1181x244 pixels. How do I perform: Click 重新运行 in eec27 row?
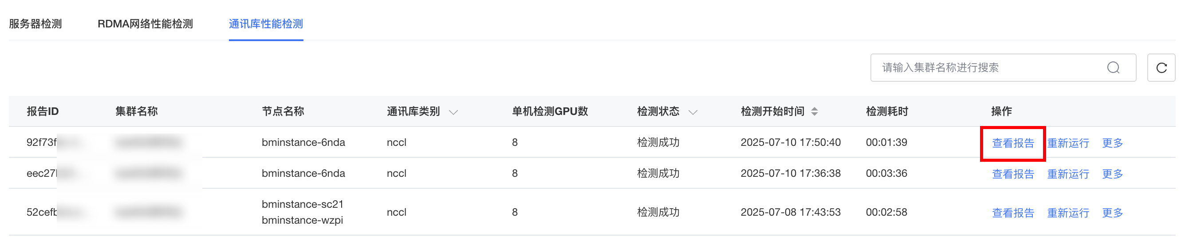(x=1068, y=174)
